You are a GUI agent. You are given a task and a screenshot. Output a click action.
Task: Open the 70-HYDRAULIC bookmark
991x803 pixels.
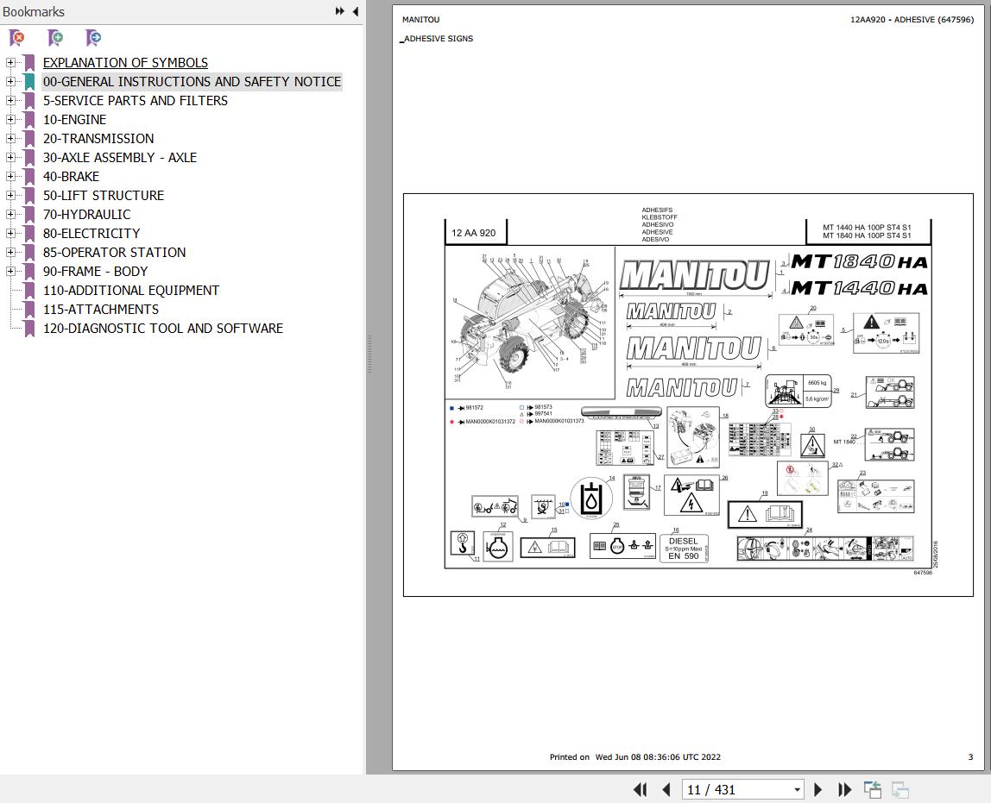(x=87, y=214)
